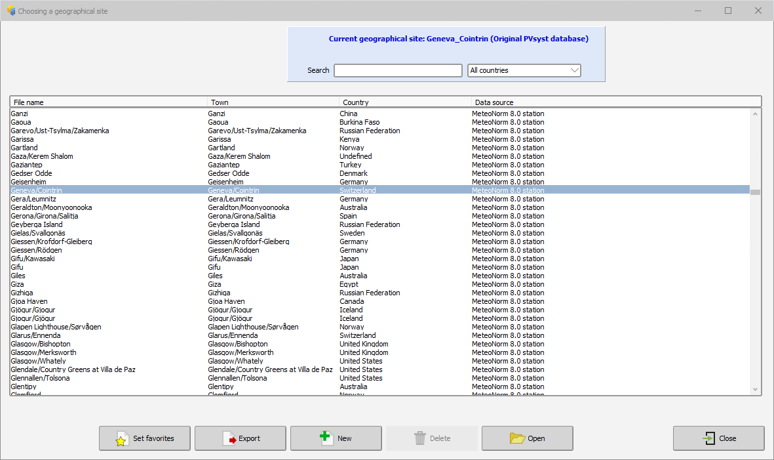Screen dimensions: 774x460
Task: Click the red arrow Export icon
Action: (229, 439)
